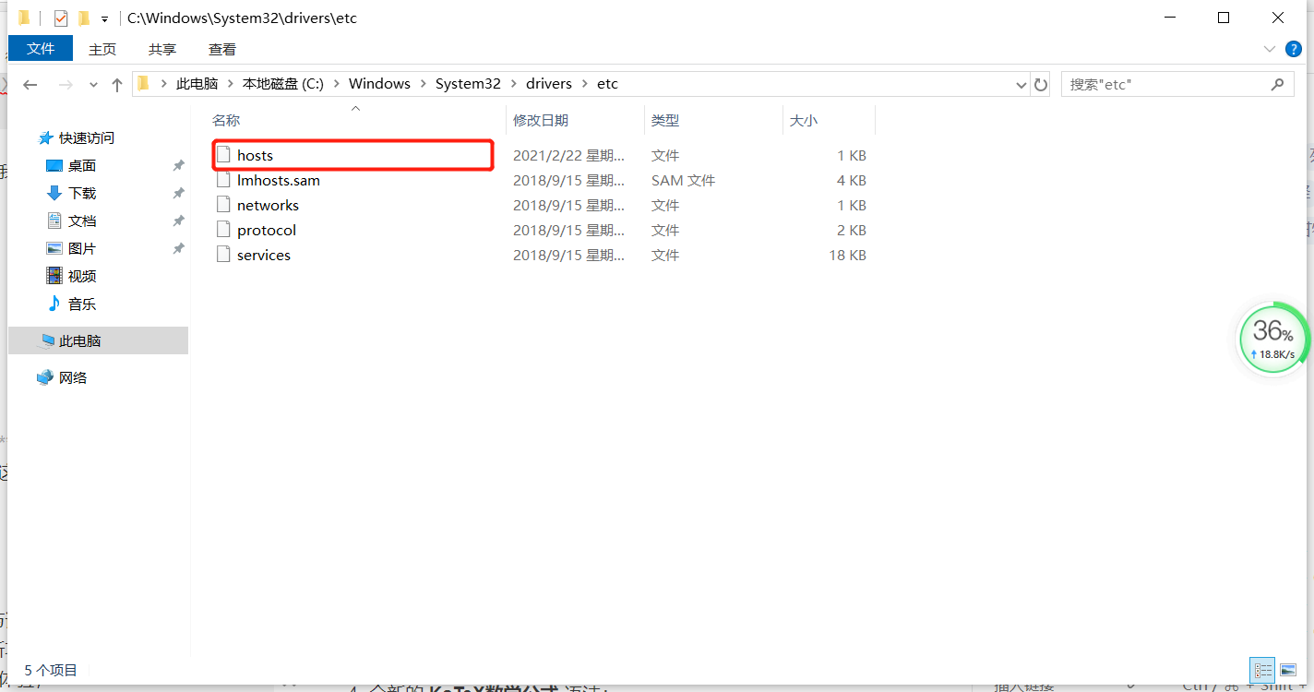Switch to the 主页 ribbon tab
Image resolution: width=1314 pixels, height=692 pixels.
pyautogui.click(x=102, y=49)
